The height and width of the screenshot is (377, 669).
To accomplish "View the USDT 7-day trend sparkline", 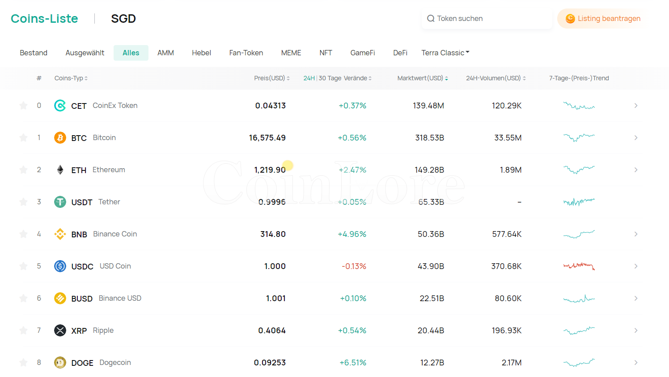I will [579, 202].
